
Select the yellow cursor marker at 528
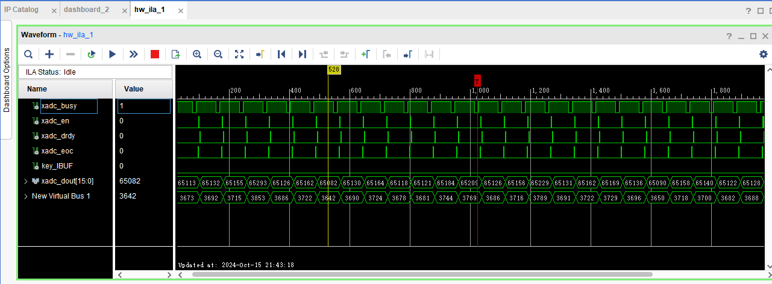[334, 70]
